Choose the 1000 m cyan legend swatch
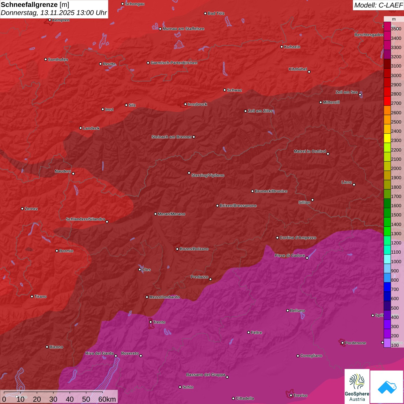Image resolution: width=404 pixels, height=404 pixels. pos(387,259)
